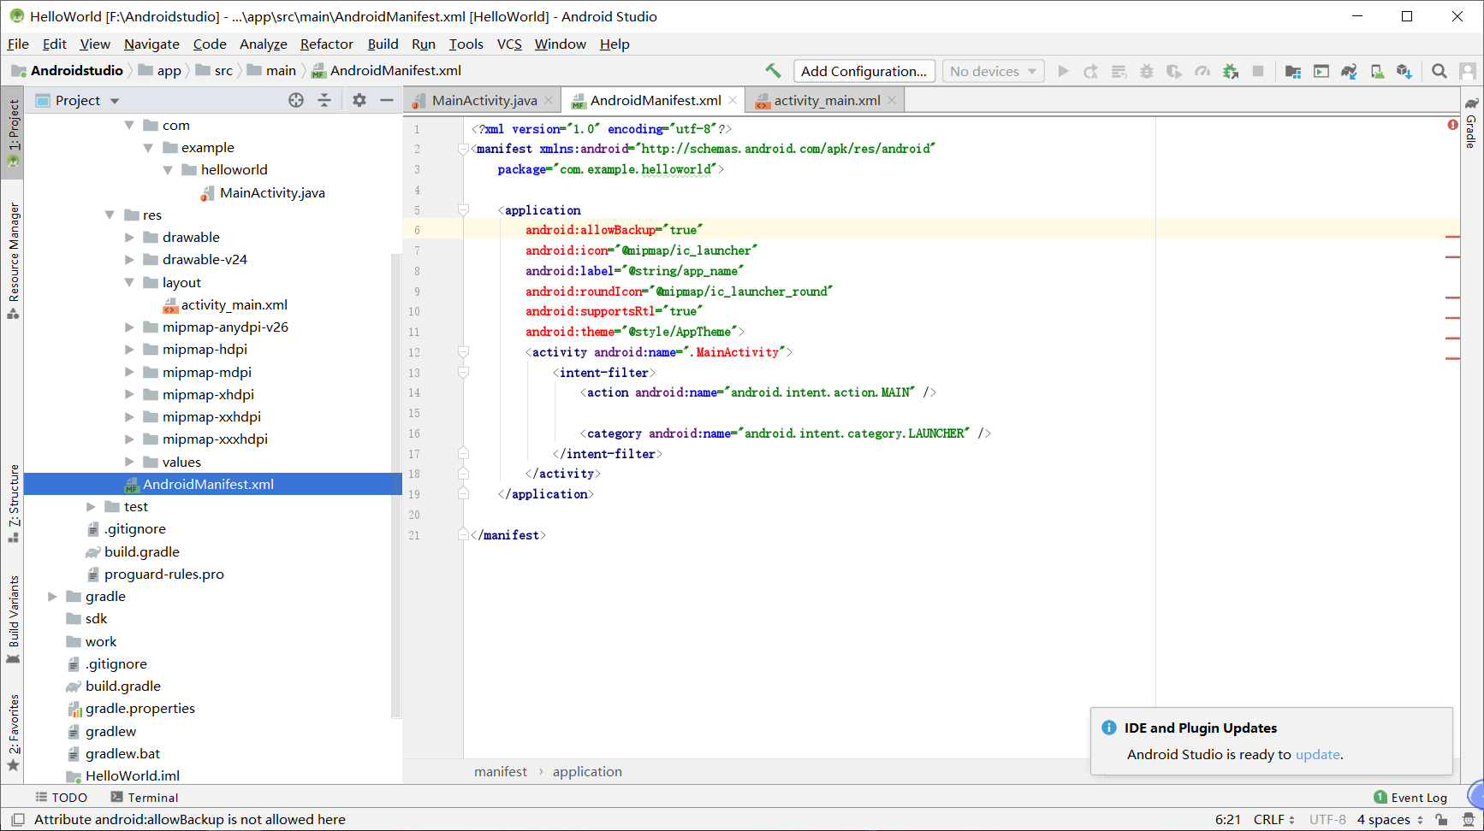Click the user account icon at top right
Screen dimensions: 1484x831
[1468, 71]
